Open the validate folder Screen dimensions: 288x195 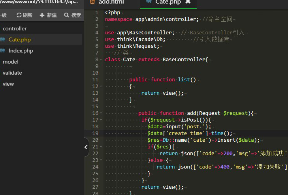(12, 73)
